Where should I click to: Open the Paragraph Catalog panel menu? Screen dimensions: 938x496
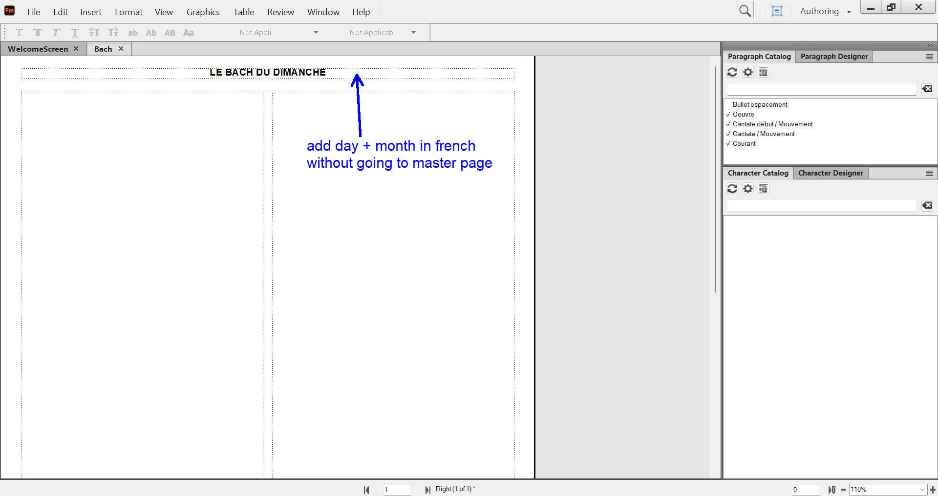click(x=929, y=57)
